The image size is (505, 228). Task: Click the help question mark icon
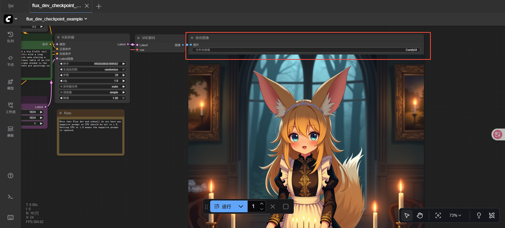pos(11,176)
